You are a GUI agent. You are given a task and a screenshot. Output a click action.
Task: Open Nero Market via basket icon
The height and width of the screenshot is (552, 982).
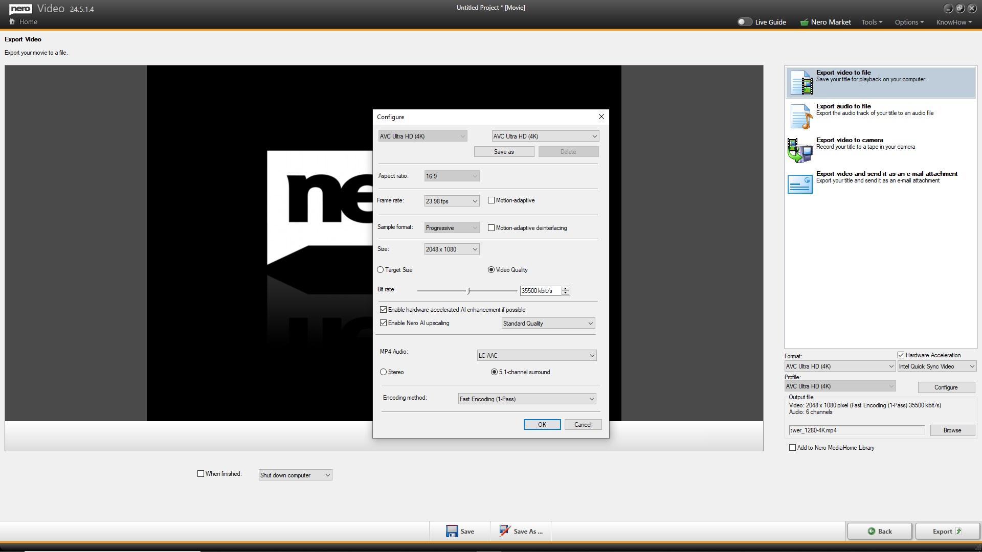[804, 22]
